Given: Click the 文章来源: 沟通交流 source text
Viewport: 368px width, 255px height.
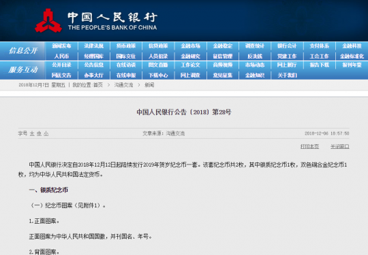Looking at the screenshot, I should coord(164,133).
